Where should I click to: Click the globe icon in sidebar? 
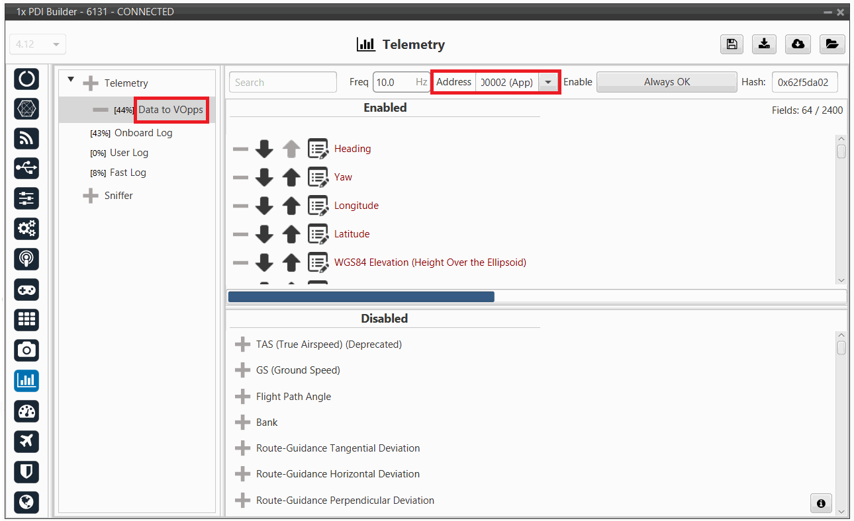(x=26, y=502)
